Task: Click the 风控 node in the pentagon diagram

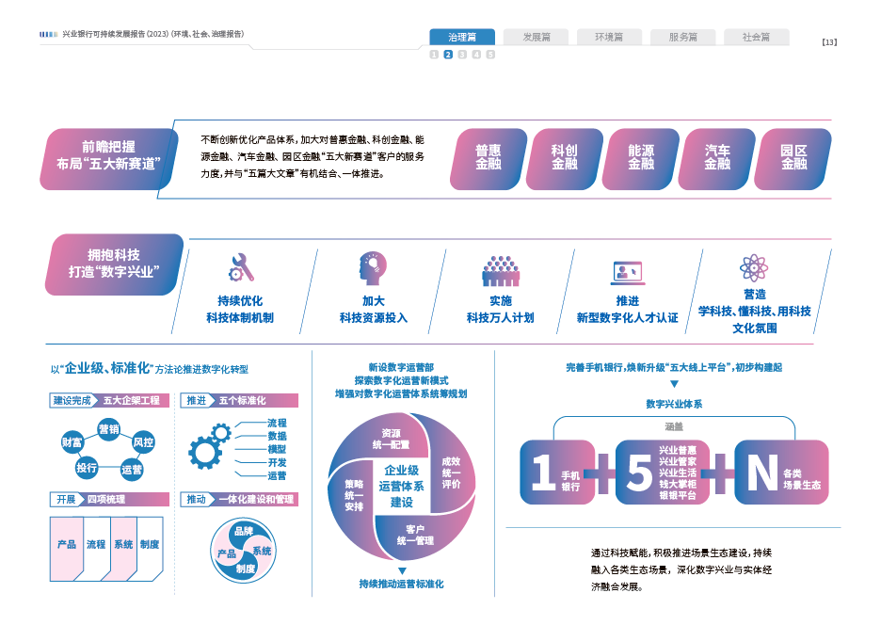Action: point(143,441)
